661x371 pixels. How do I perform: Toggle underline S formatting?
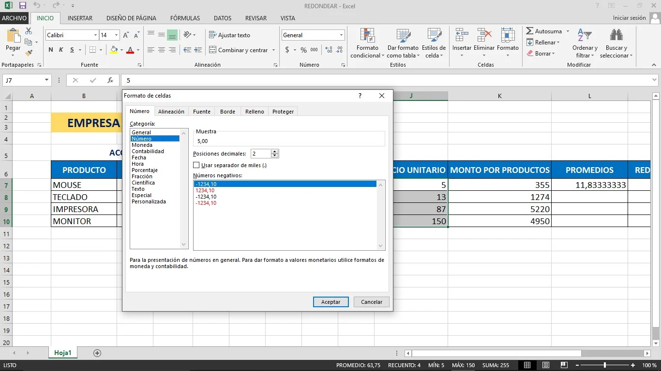coord(72,50)
